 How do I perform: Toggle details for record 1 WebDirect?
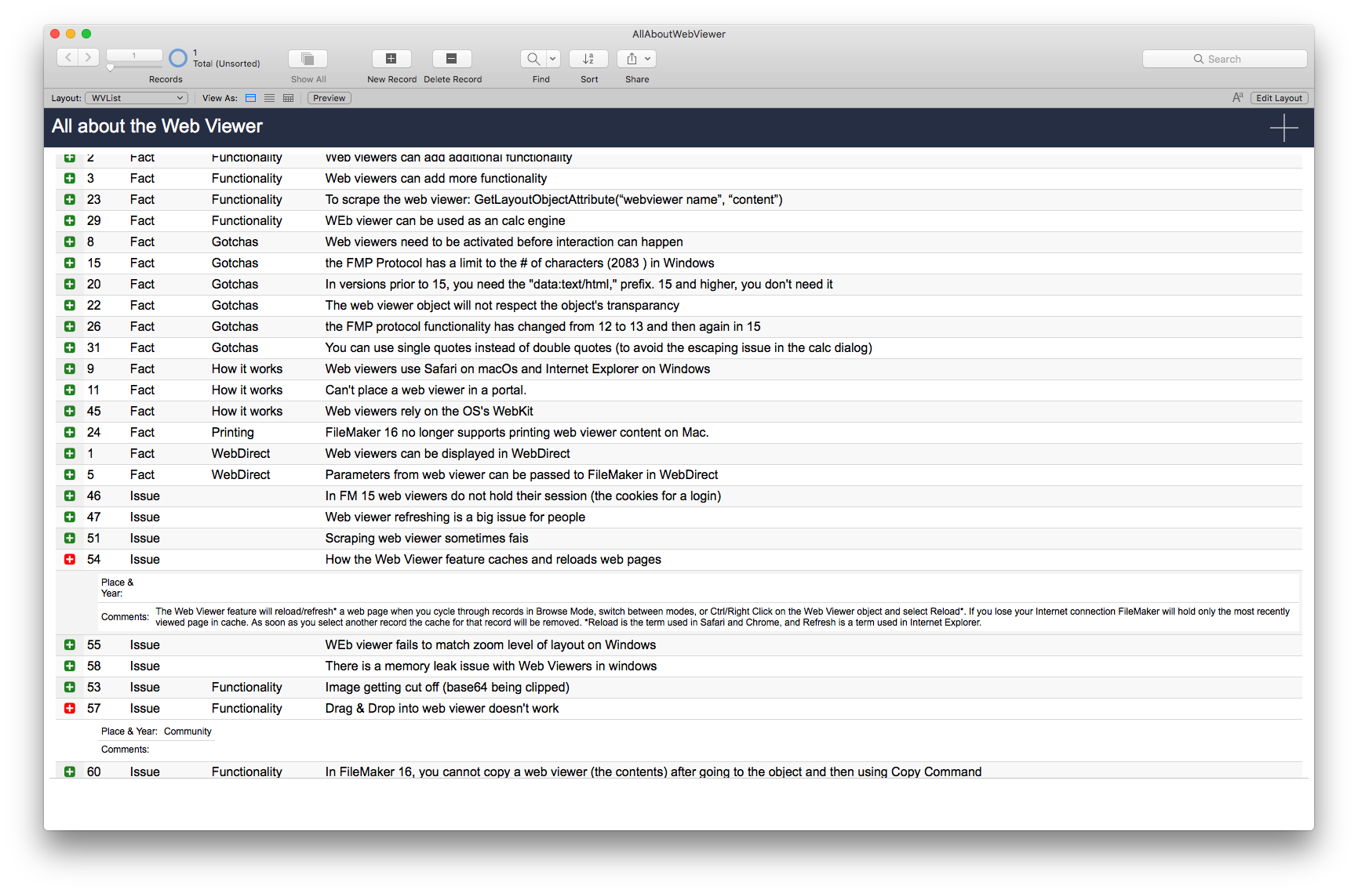[70, 454]
